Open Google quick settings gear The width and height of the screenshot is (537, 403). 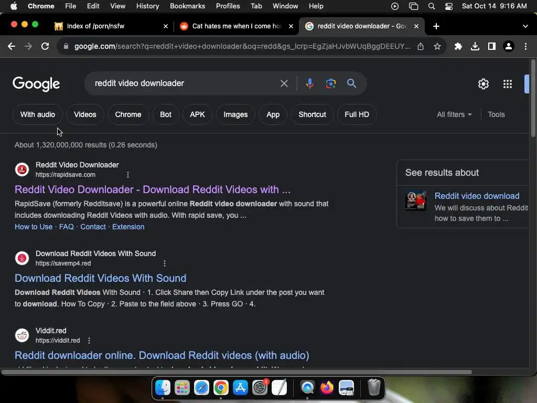(x=483, y=84)
